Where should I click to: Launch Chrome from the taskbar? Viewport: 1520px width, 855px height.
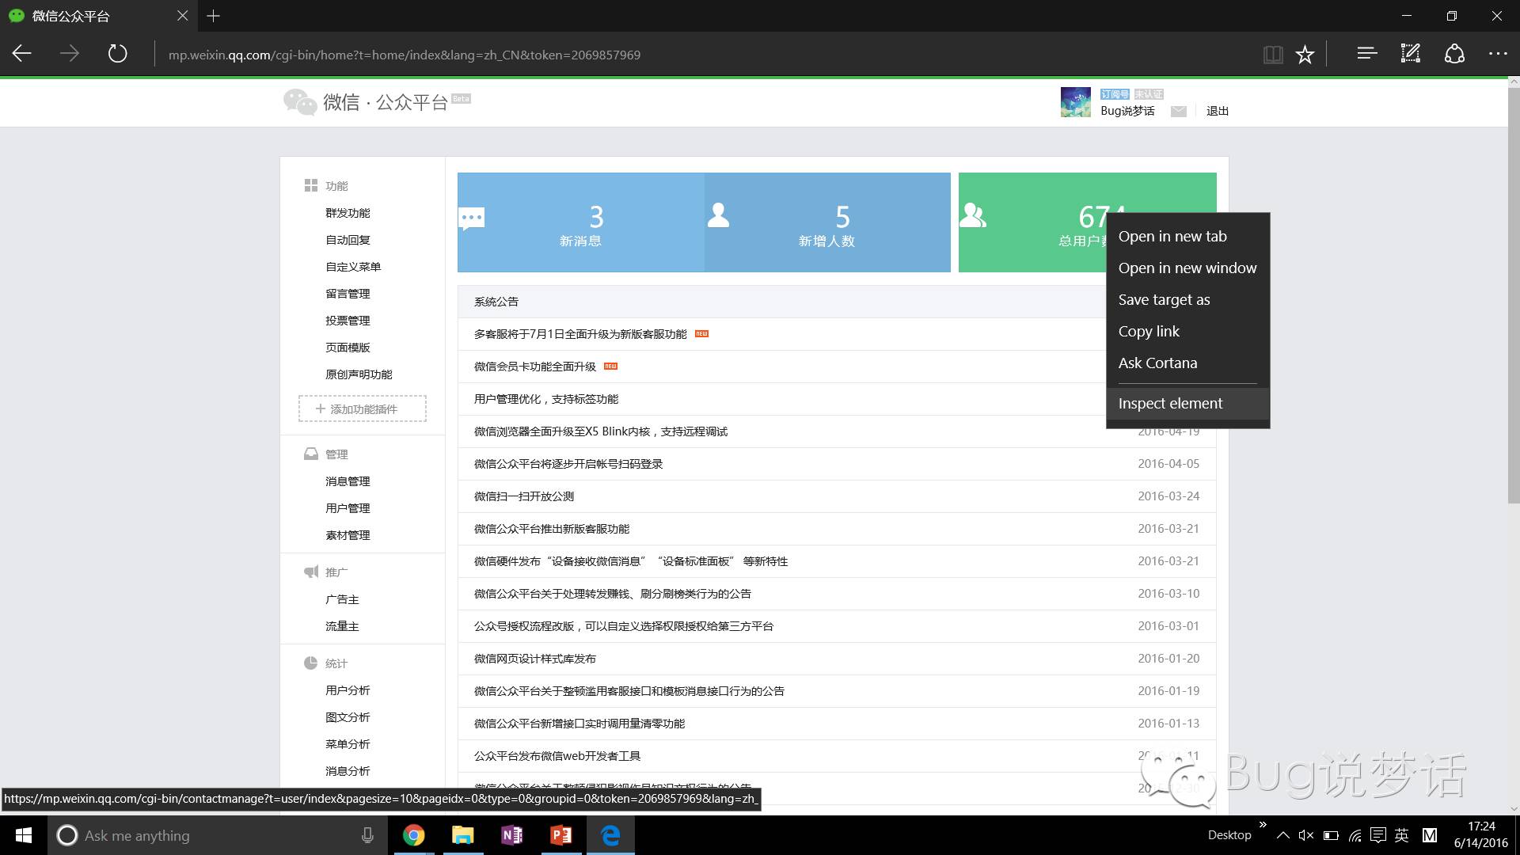415,835
